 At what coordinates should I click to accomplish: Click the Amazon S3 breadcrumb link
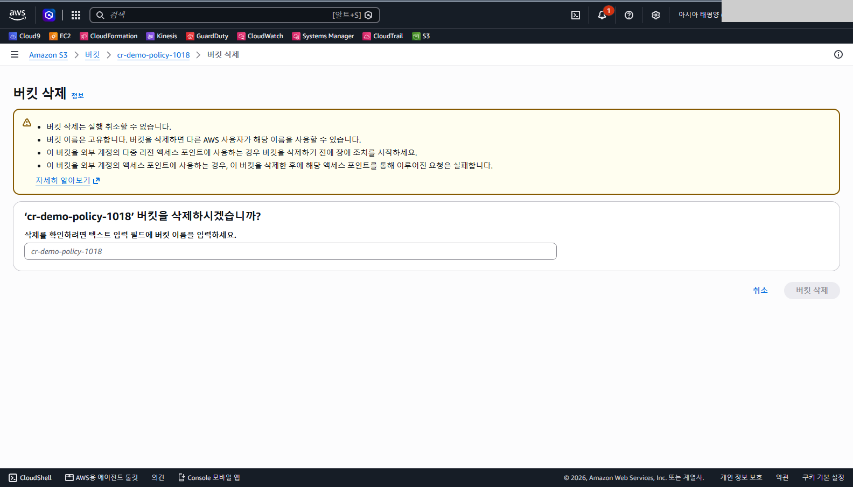point(48,55)
